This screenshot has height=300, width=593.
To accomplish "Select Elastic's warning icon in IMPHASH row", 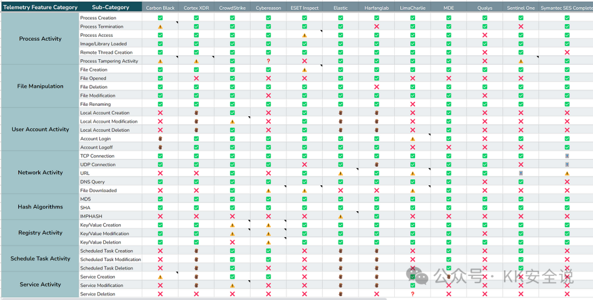I will point(340,217).
